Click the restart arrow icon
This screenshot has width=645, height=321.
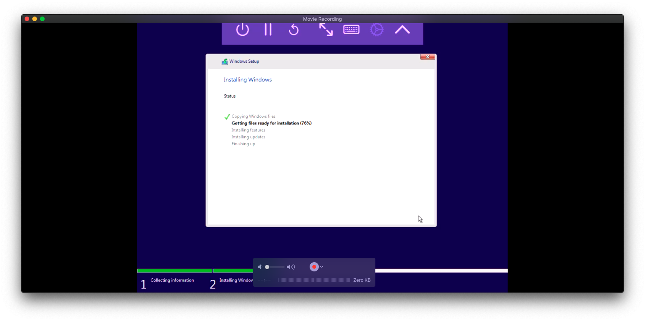tap(294, 30)
